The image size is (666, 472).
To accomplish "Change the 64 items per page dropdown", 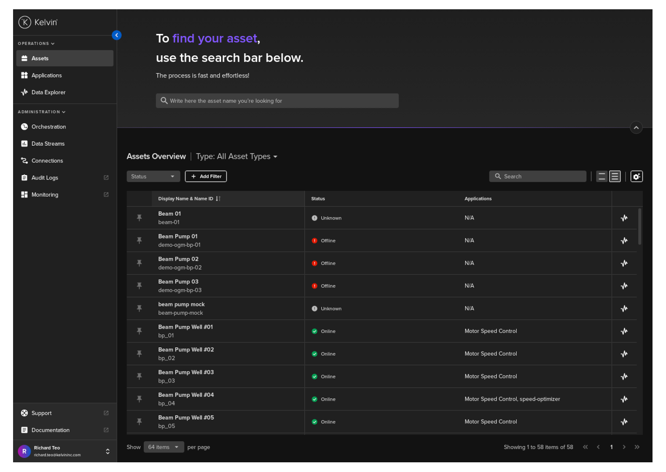I will 164,447.
